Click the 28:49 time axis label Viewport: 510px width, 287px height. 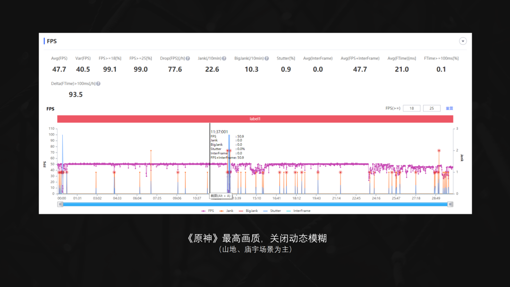[436, 198]
